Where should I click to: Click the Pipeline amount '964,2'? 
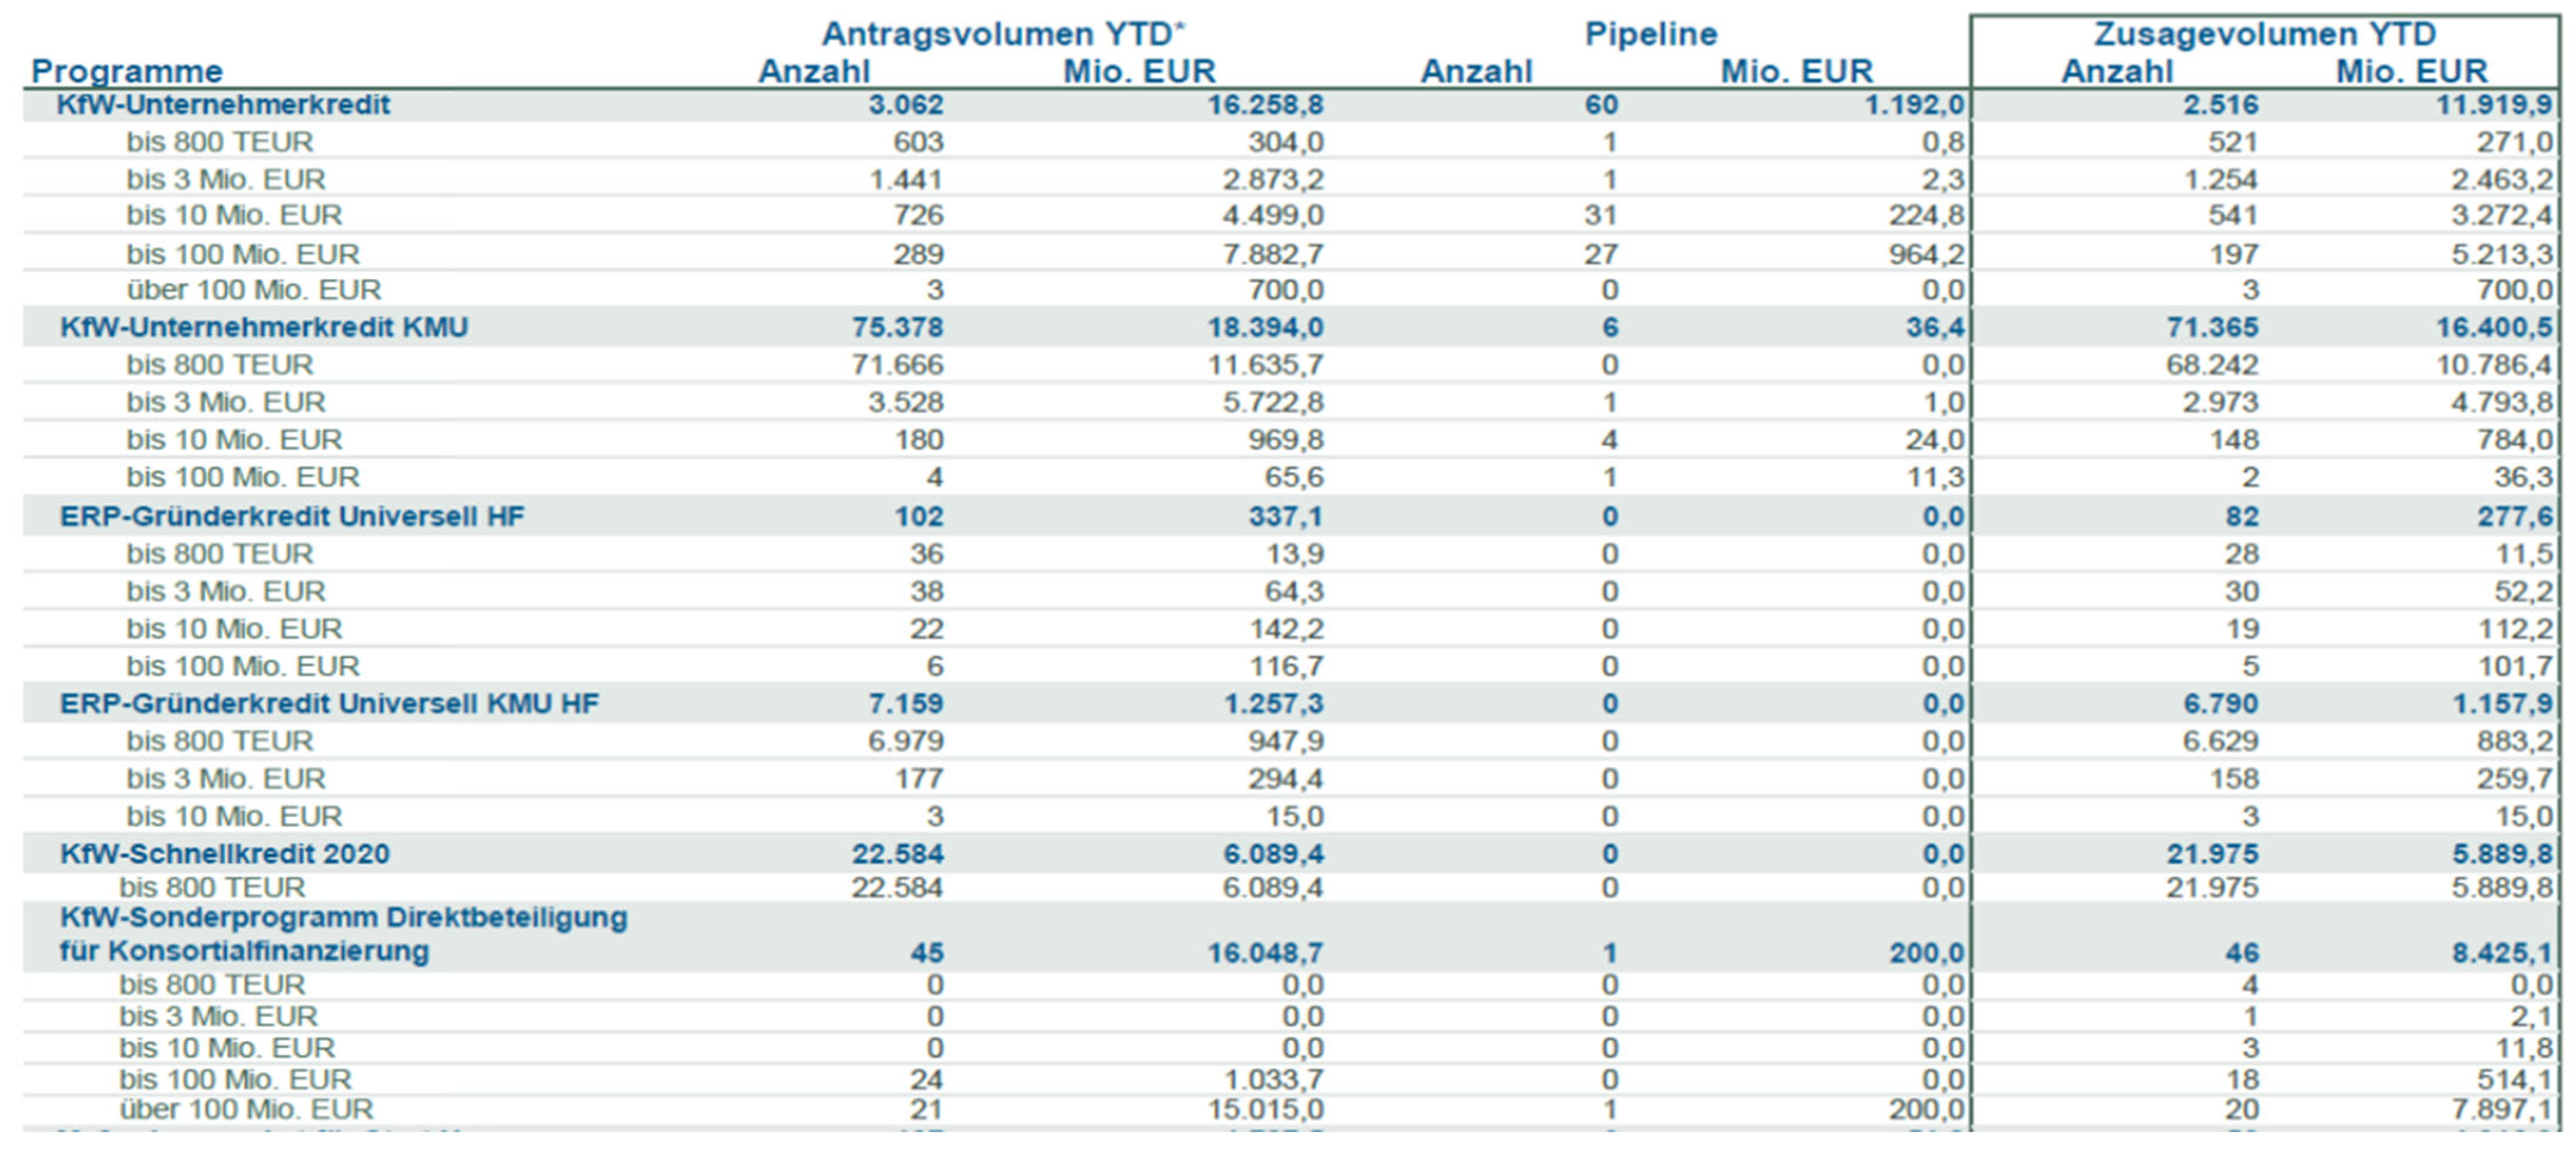[1927, 254]
